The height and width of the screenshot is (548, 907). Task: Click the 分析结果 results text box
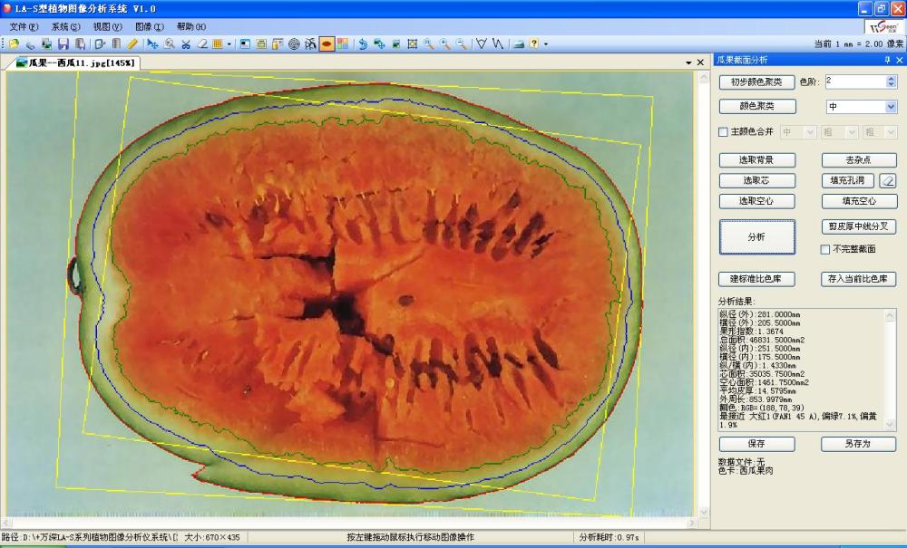click(794, 369)
